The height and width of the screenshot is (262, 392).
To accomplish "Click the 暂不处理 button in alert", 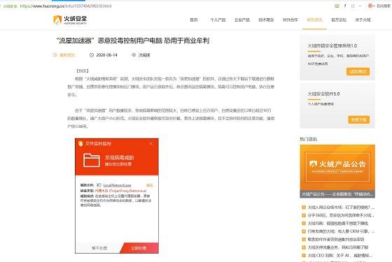I will click(x=99, y=248).
